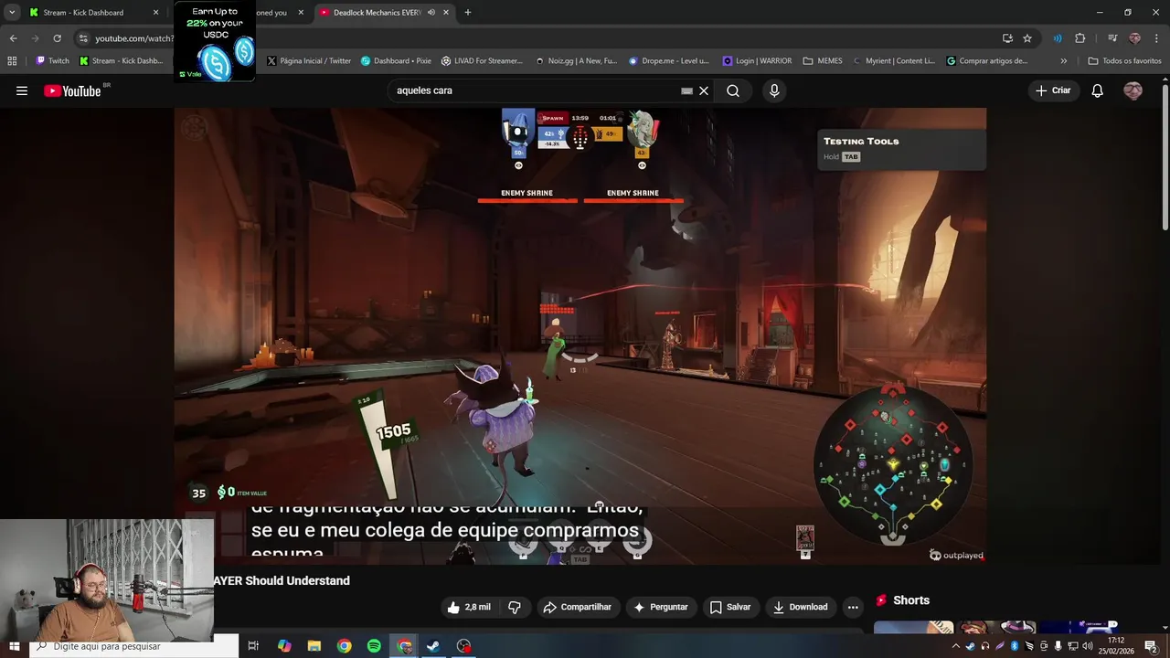
Task: Save the video with Salvar
Action: click(730, 607)
